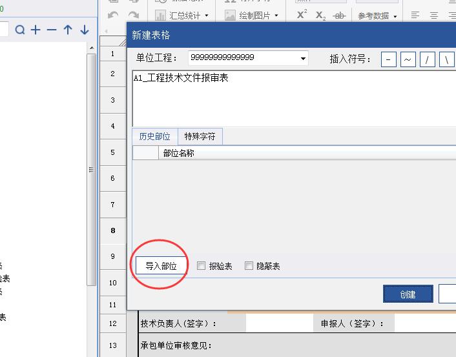Switch to the 历史部位 tab
This screenshot has height=357, width=456.
tap(154, 136)
